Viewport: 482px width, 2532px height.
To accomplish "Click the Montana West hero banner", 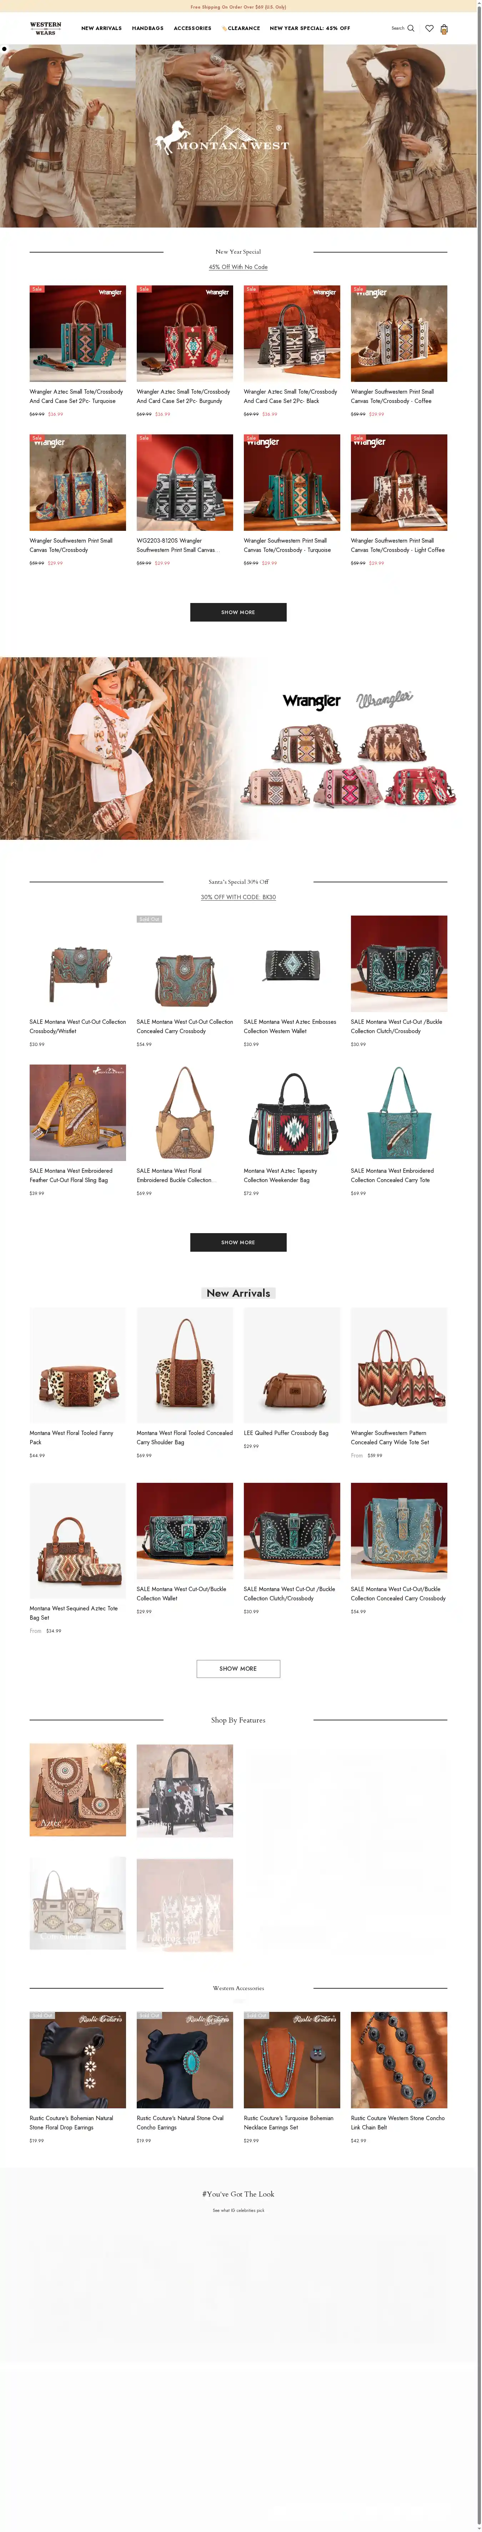I will tap(239, 136).
